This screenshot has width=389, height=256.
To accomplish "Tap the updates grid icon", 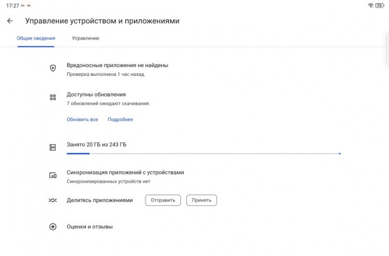I will [x=53, y=97].
